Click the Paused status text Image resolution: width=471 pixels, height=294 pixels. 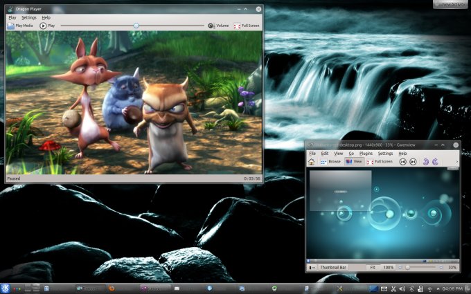click(14, 178)
